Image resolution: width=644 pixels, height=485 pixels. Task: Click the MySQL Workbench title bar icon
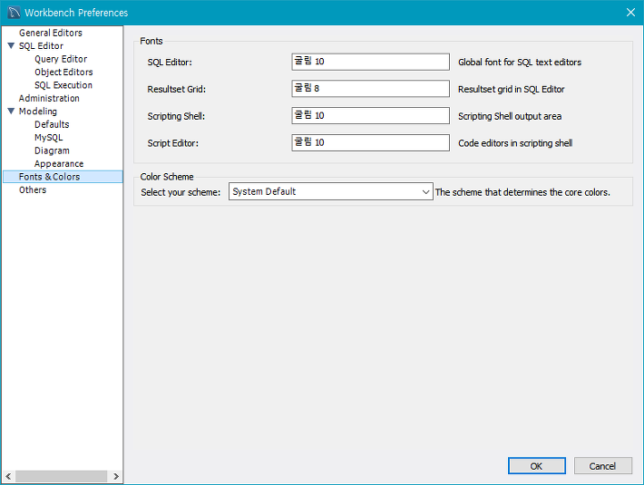(14, 13)
